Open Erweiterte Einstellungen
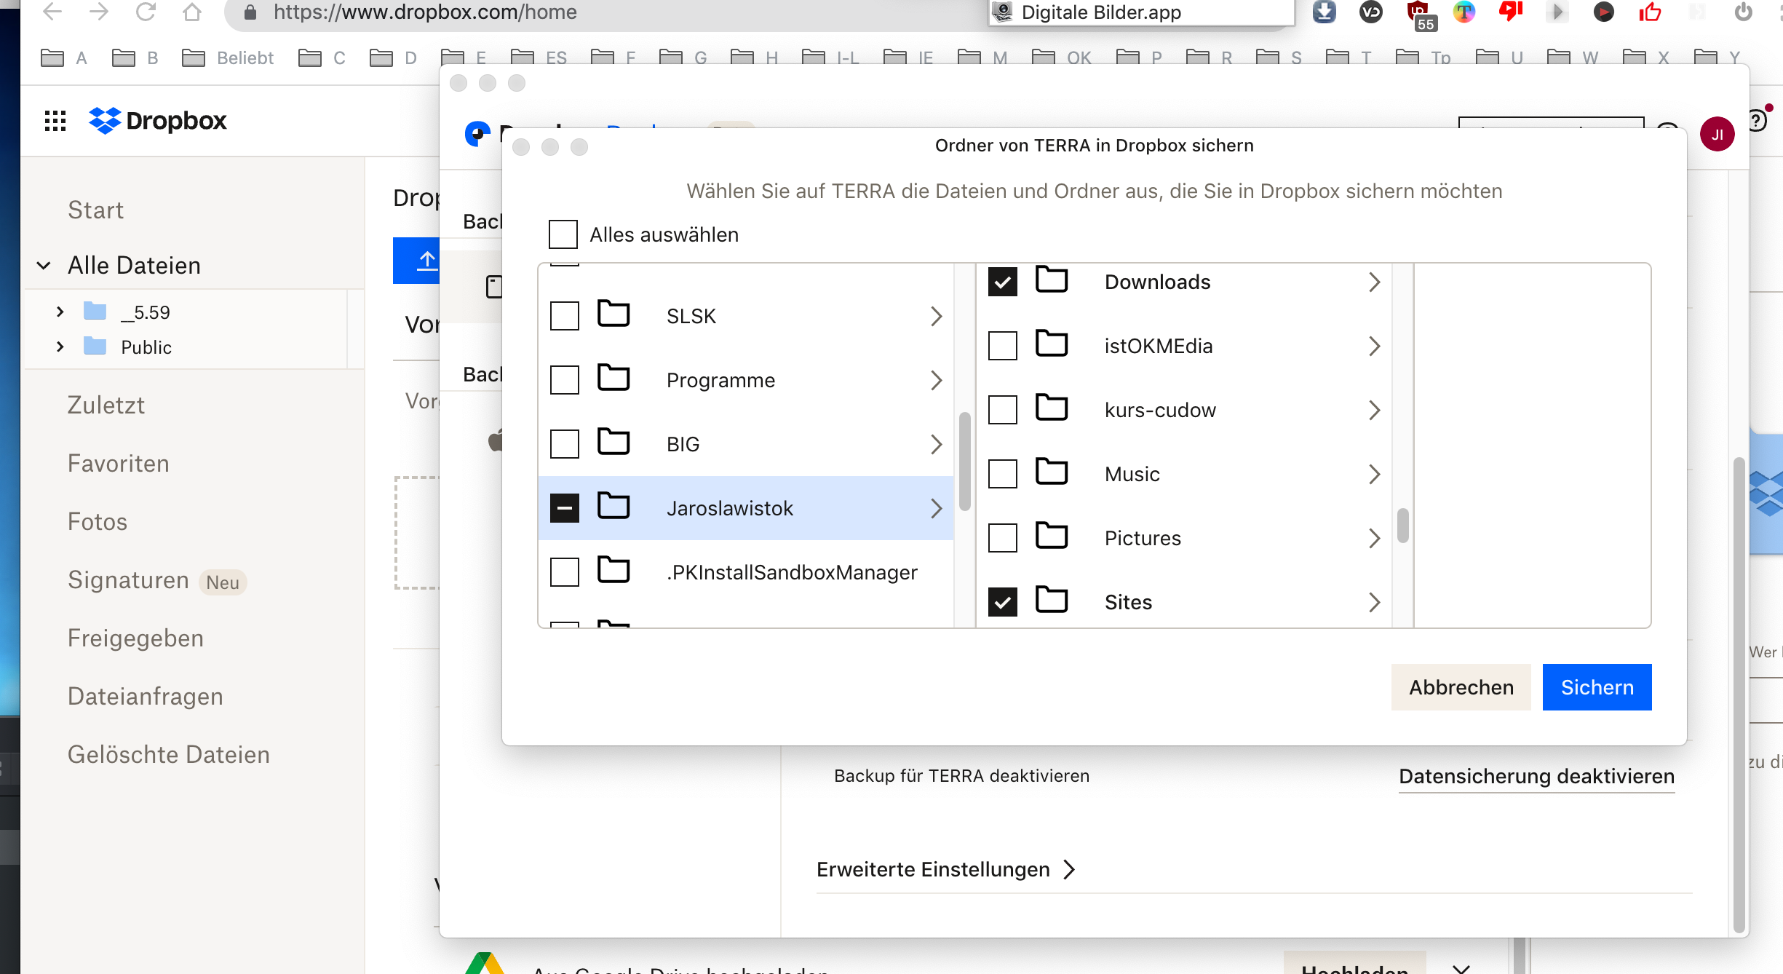Screen dimensions: 1783x974 [x=946, y=869]
